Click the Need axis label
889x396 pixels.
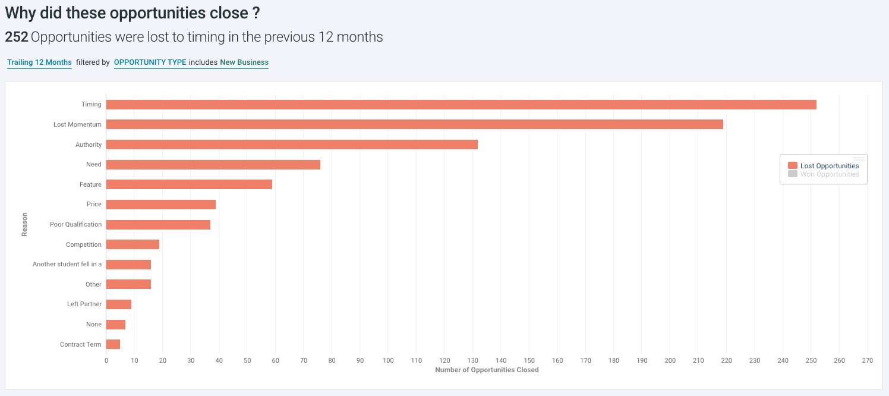pos(94,164)
